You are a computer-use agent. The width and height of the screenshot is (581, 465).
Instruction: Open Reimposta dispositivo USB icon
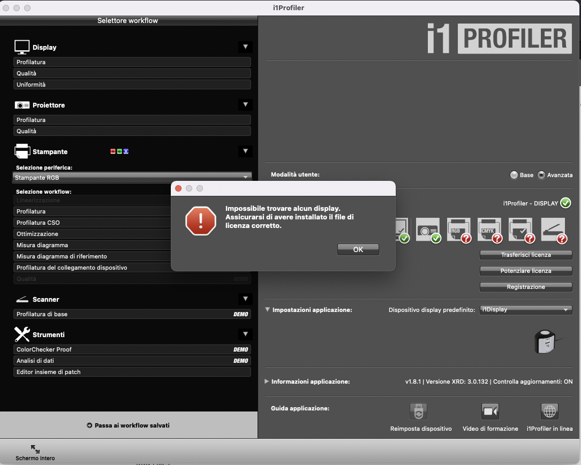pos(418,411)
